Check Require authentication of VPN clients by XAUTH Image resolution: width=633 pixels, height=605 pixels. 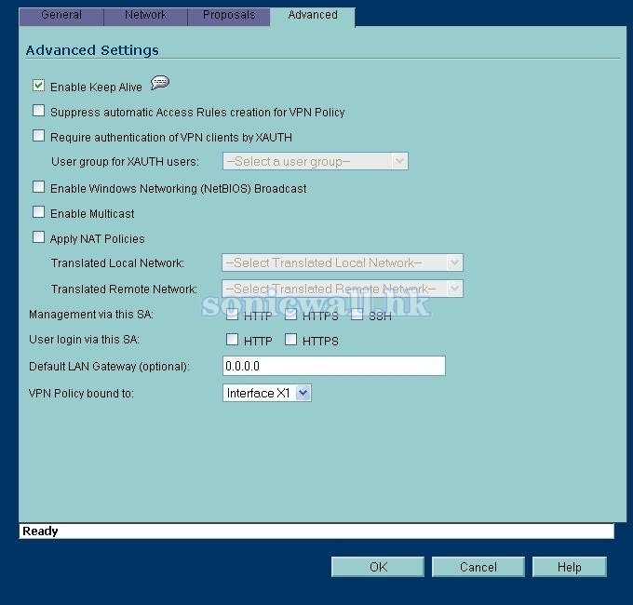click(39, 136)
